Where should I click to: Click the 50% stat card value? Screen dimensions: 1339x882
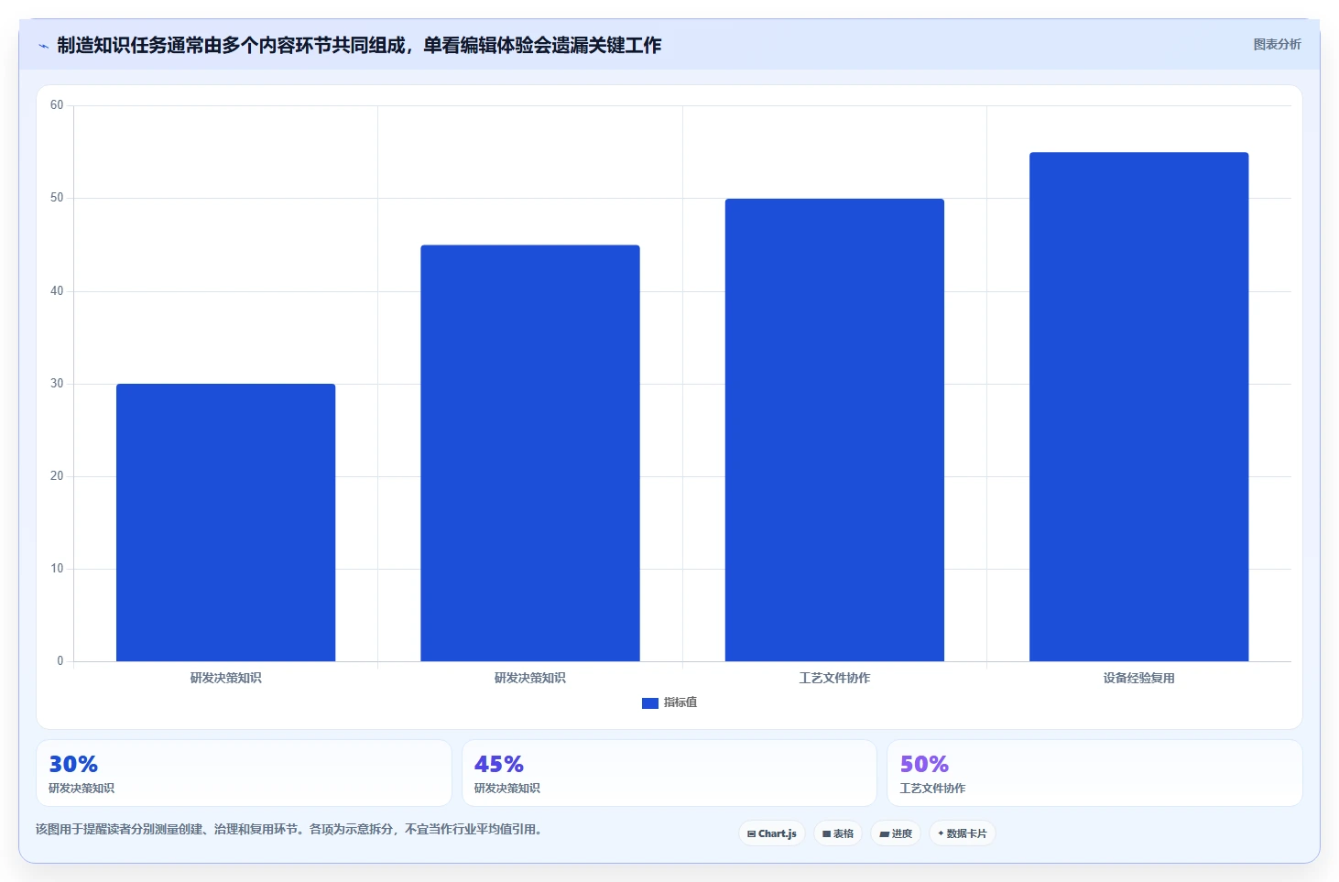(924, 764)
